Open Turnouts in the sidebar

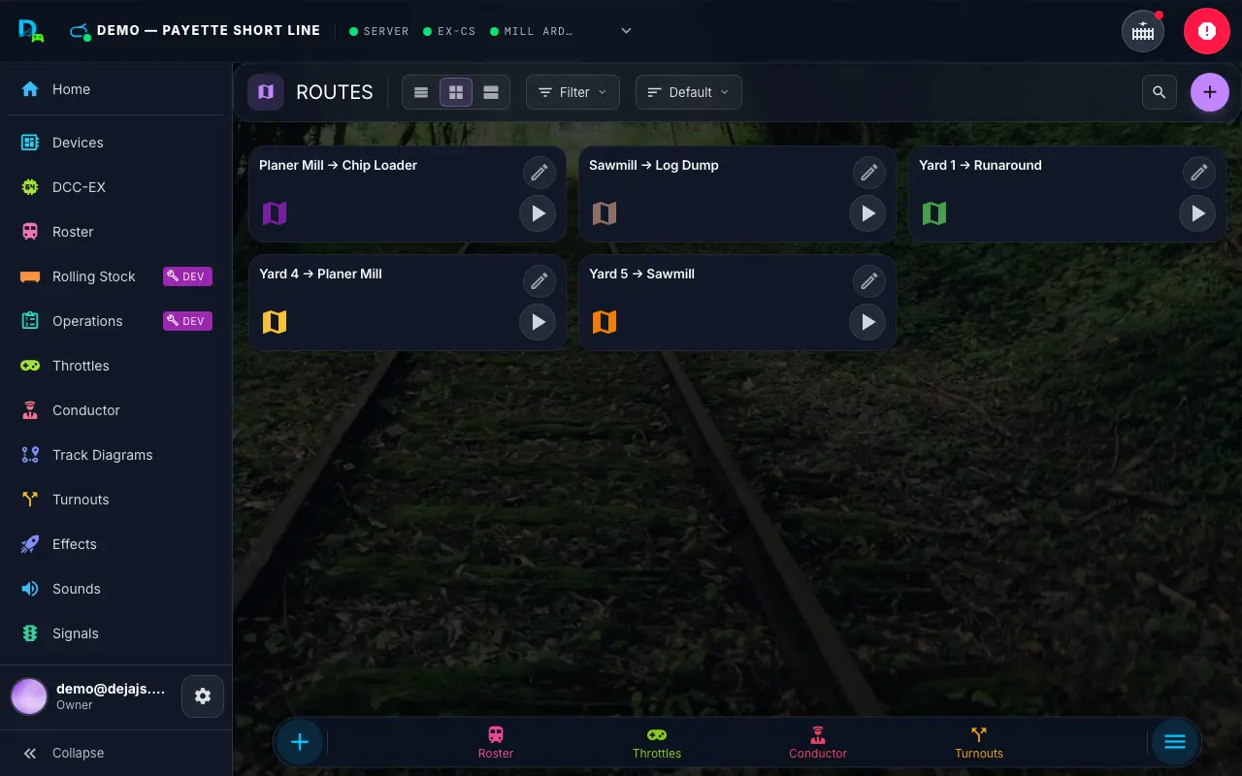pyautogui.click(x=115, y=500)
